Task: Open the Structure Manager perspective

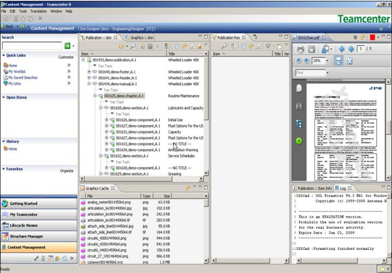Action: pyautogui.click(x=39, y=237)
